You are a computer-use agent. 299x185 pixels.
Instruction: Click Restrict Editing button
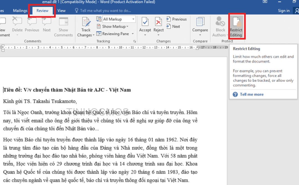236,27
